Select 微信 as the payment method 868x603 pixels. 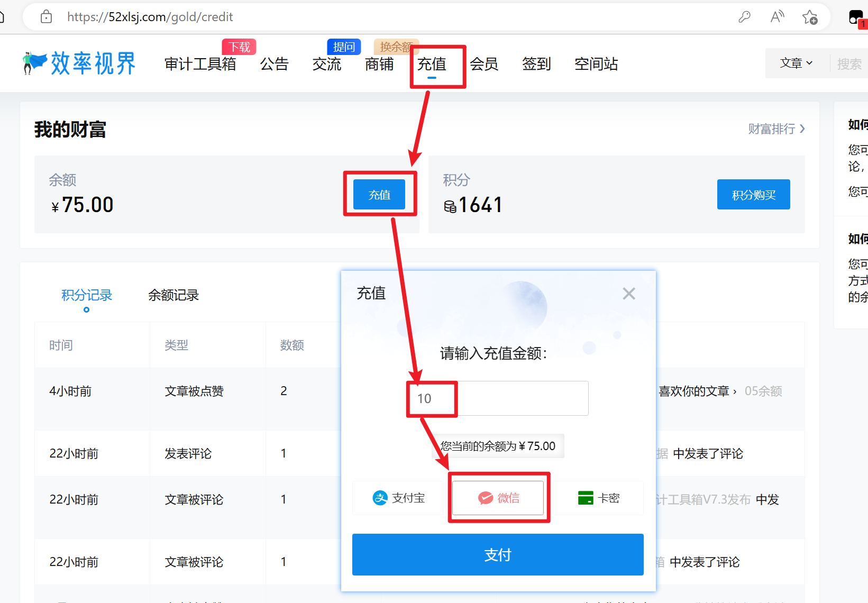click(x=498, y=498)
